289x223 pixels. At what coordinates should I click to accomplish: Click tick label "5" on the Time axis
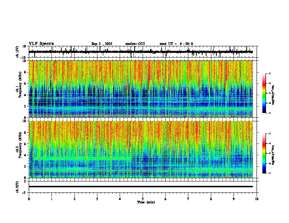tap(143, 199)
